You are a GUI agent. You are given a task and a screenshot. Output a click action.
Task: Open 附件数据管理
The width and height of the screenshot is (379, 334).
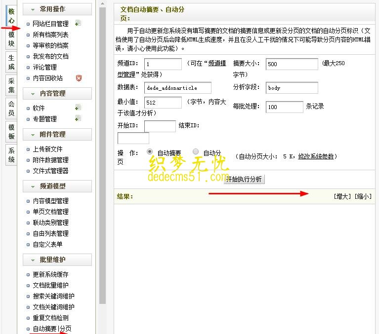(51, 160)
